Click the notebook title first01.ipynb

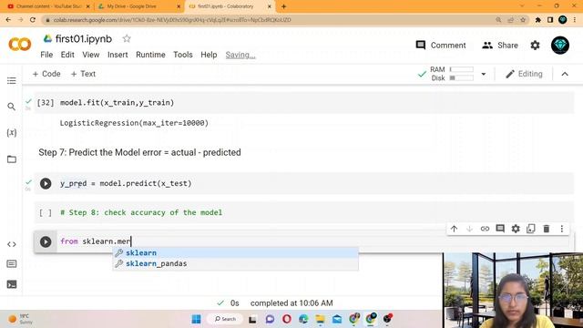(x=84, y=38)
